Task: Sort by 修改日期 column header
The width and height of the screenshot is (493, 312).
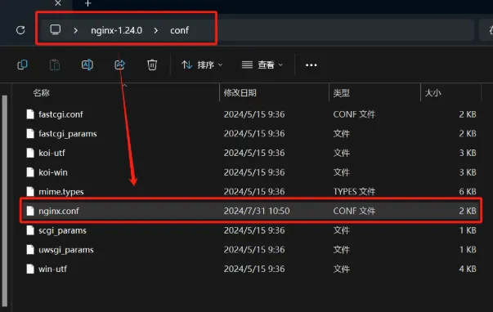Action: [x=240, y=93]
